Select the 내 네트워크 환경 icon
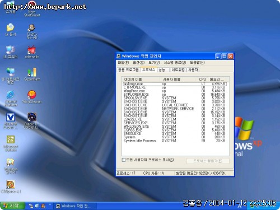The height and width of the screenshot is (210, 280). click(x=11, y=76)
